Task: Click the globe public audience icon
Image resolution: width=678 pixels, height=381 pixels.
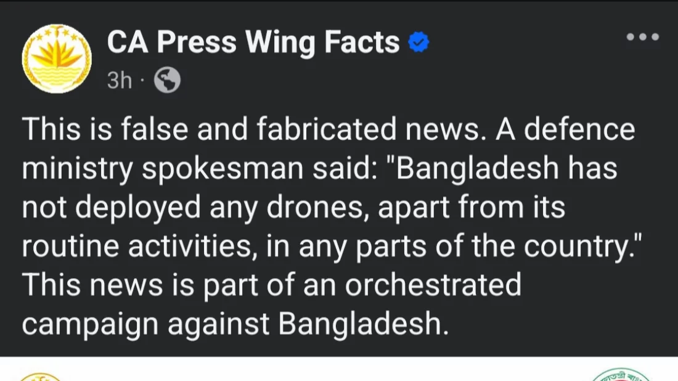Action: pos(167,80)
